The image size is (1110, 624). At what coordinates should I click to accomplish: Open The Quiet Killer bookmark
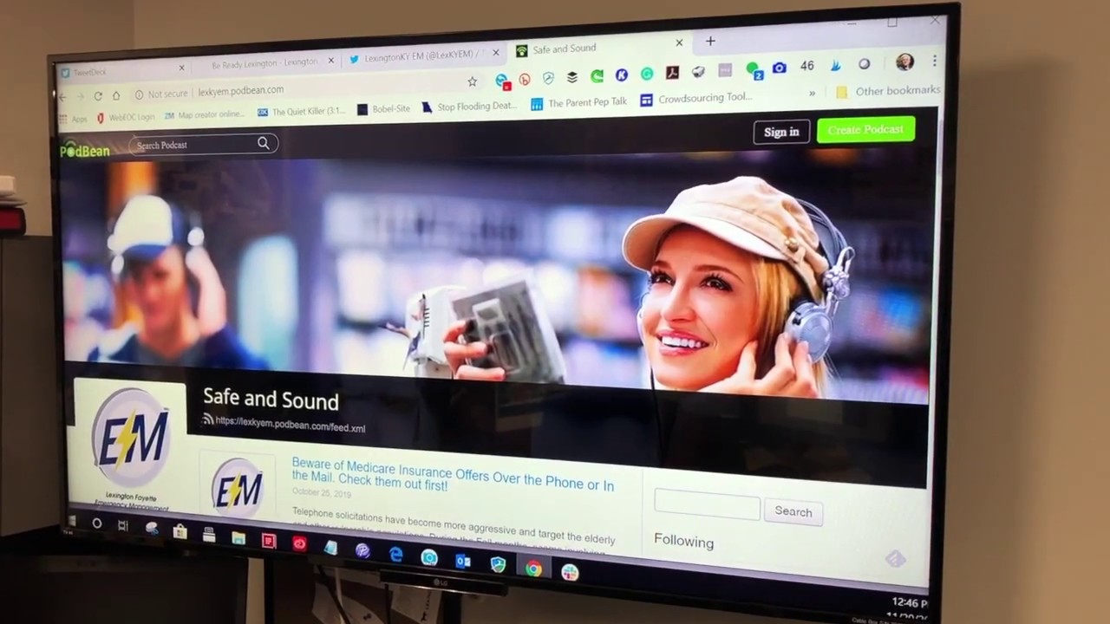[x=301, y=111]
